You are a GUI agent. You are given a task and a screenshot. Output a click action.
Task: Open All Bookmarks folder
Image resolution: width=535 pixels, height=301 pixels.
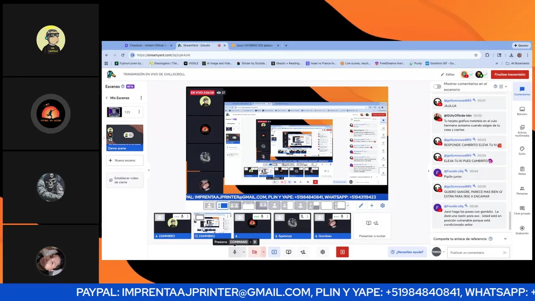point(517,63)
